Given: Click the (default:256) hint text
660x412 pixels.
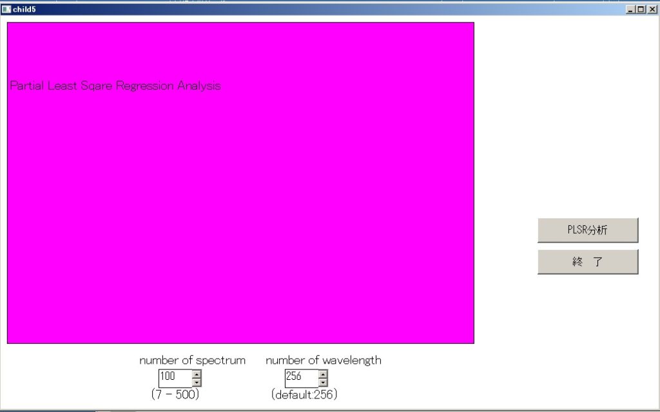Looking at the screenshot, I should (304, 394).
